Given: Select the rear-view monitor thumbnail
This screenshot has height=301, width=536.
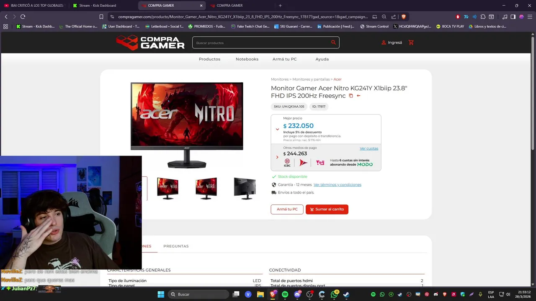Looking at the screenshot, I should 245,188.
